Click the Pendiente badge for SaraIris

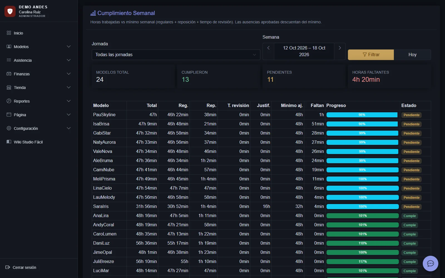[411, 207]
